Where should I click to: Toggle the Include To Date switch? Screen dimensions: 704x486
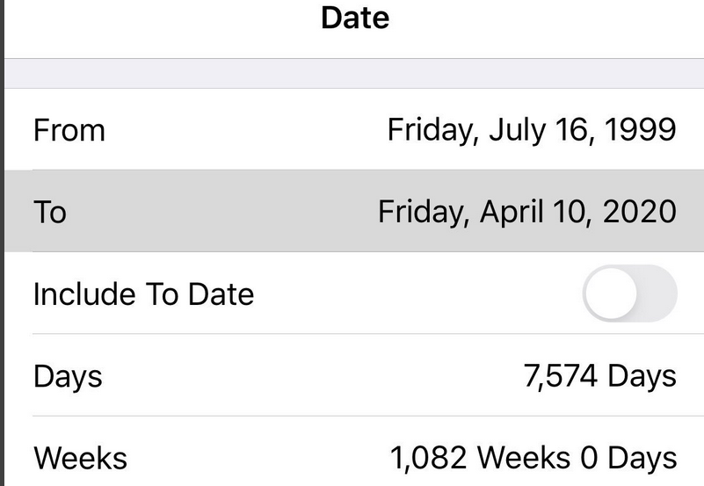point(629,294)
